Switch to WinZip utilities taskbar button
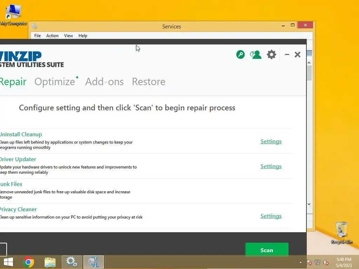 [93, 262]
